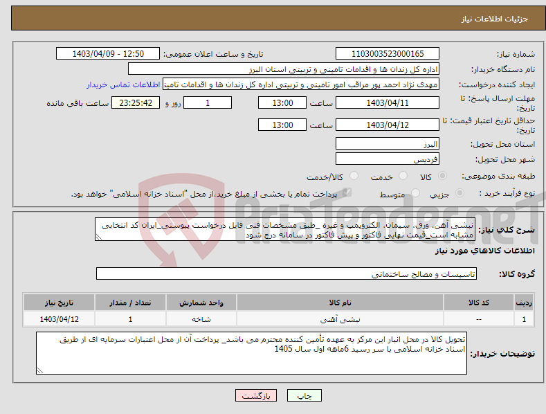This screenshot has height=414, width=546.
Task: Click the price validity hour 13:00 field
Action: coord(282,125)
